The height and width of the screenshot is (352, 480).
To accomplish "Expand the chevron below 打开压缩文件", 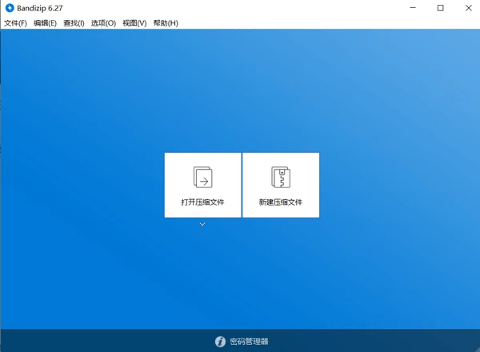I will [202, 224].
